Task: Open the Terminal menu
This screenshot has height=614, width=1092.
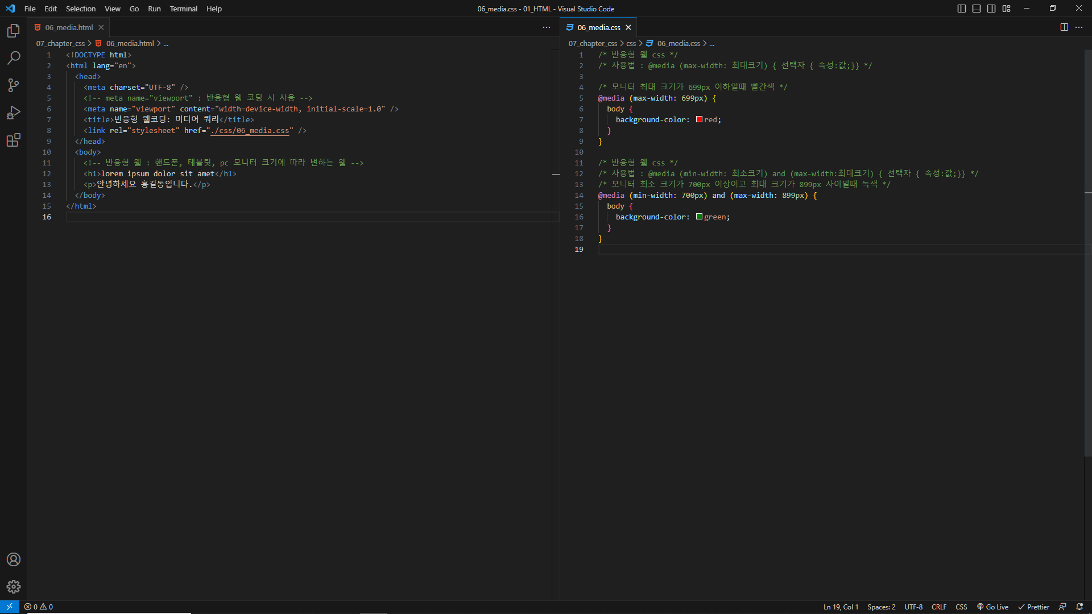Action: [183, 9]
